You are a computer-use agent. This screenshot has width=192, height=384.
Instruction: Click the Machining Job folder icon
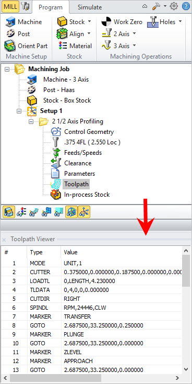pos(19,69)
